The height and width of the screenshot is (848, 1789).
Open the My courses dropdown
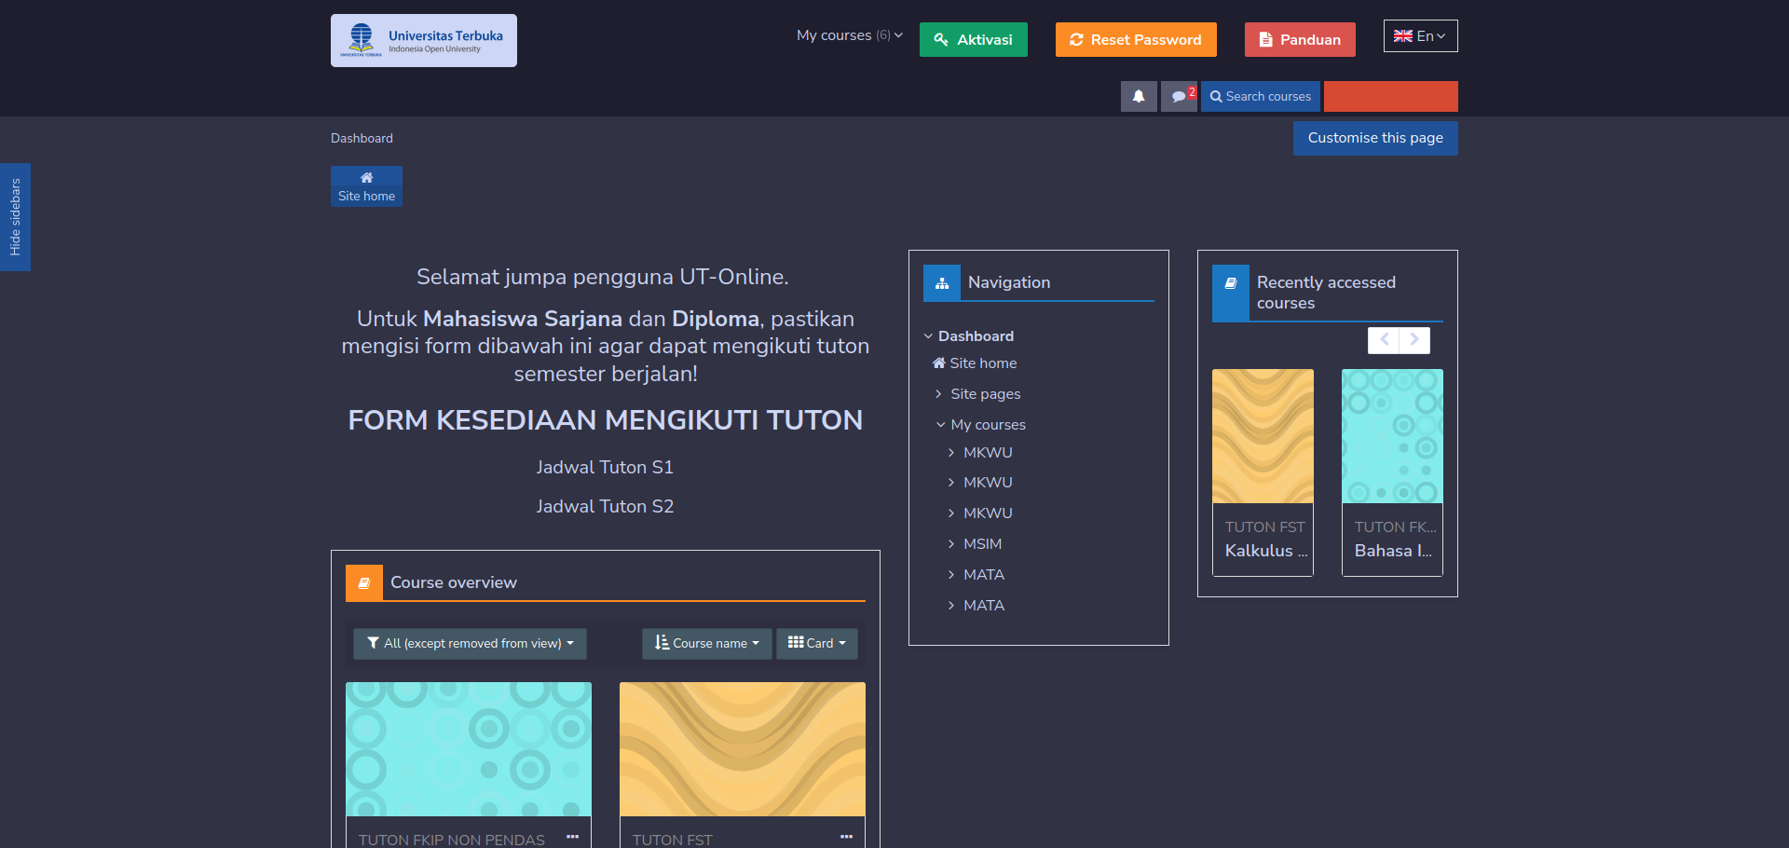pos(849,35)
